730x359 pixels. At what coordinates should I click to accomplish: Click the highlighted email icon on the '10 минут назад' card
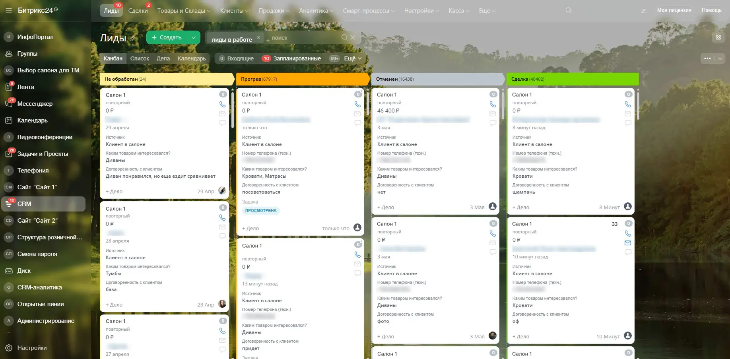tap(628, 243)
